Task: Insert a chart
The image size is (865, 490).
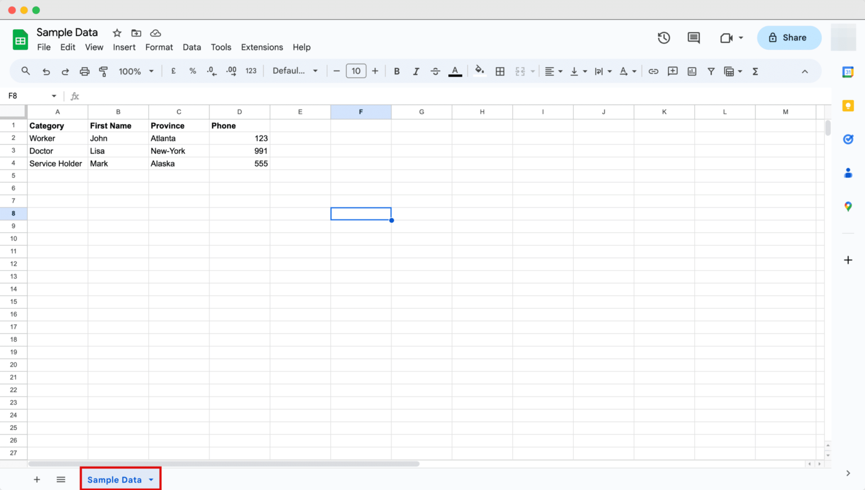Action: tap(692, 71)
